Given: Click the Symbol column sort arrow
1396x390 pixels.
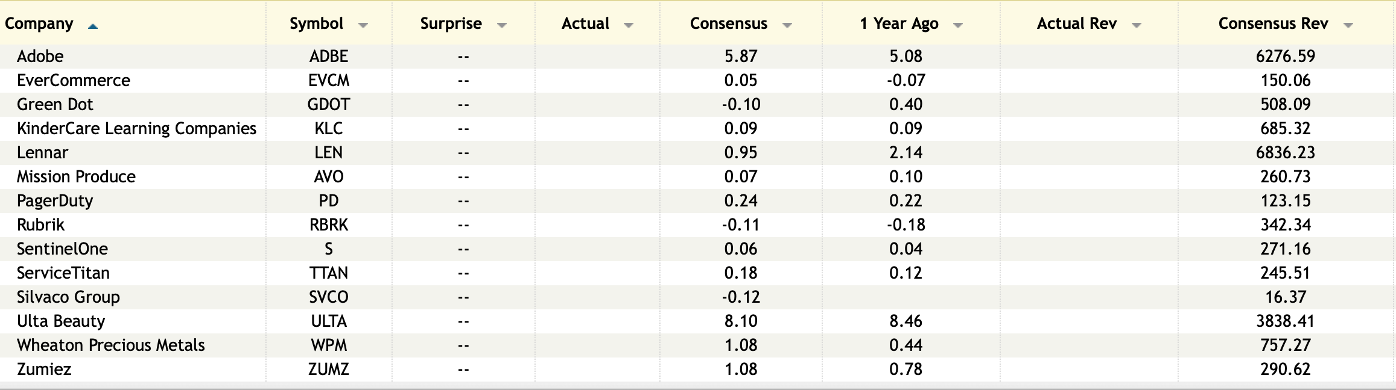Looking at the screenshot, I should point(363,25).
